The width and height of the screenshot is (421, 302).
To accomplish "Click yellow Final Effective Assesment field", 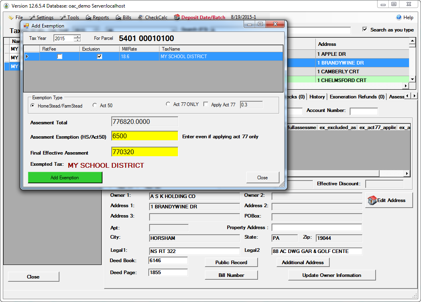I will (x=145, y=152).
